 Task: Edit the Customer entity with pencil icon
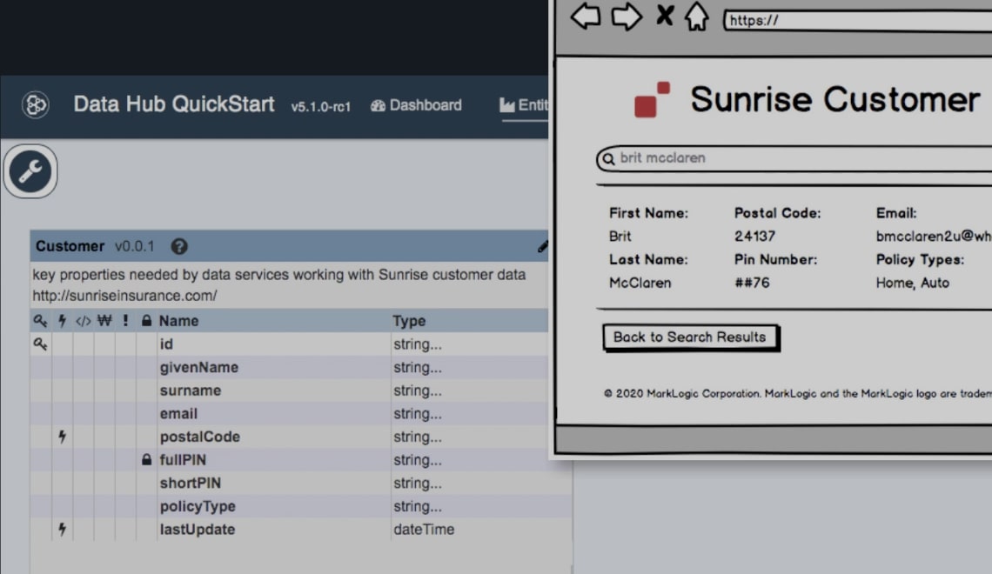pyautogui.click(x=542, y=246)
